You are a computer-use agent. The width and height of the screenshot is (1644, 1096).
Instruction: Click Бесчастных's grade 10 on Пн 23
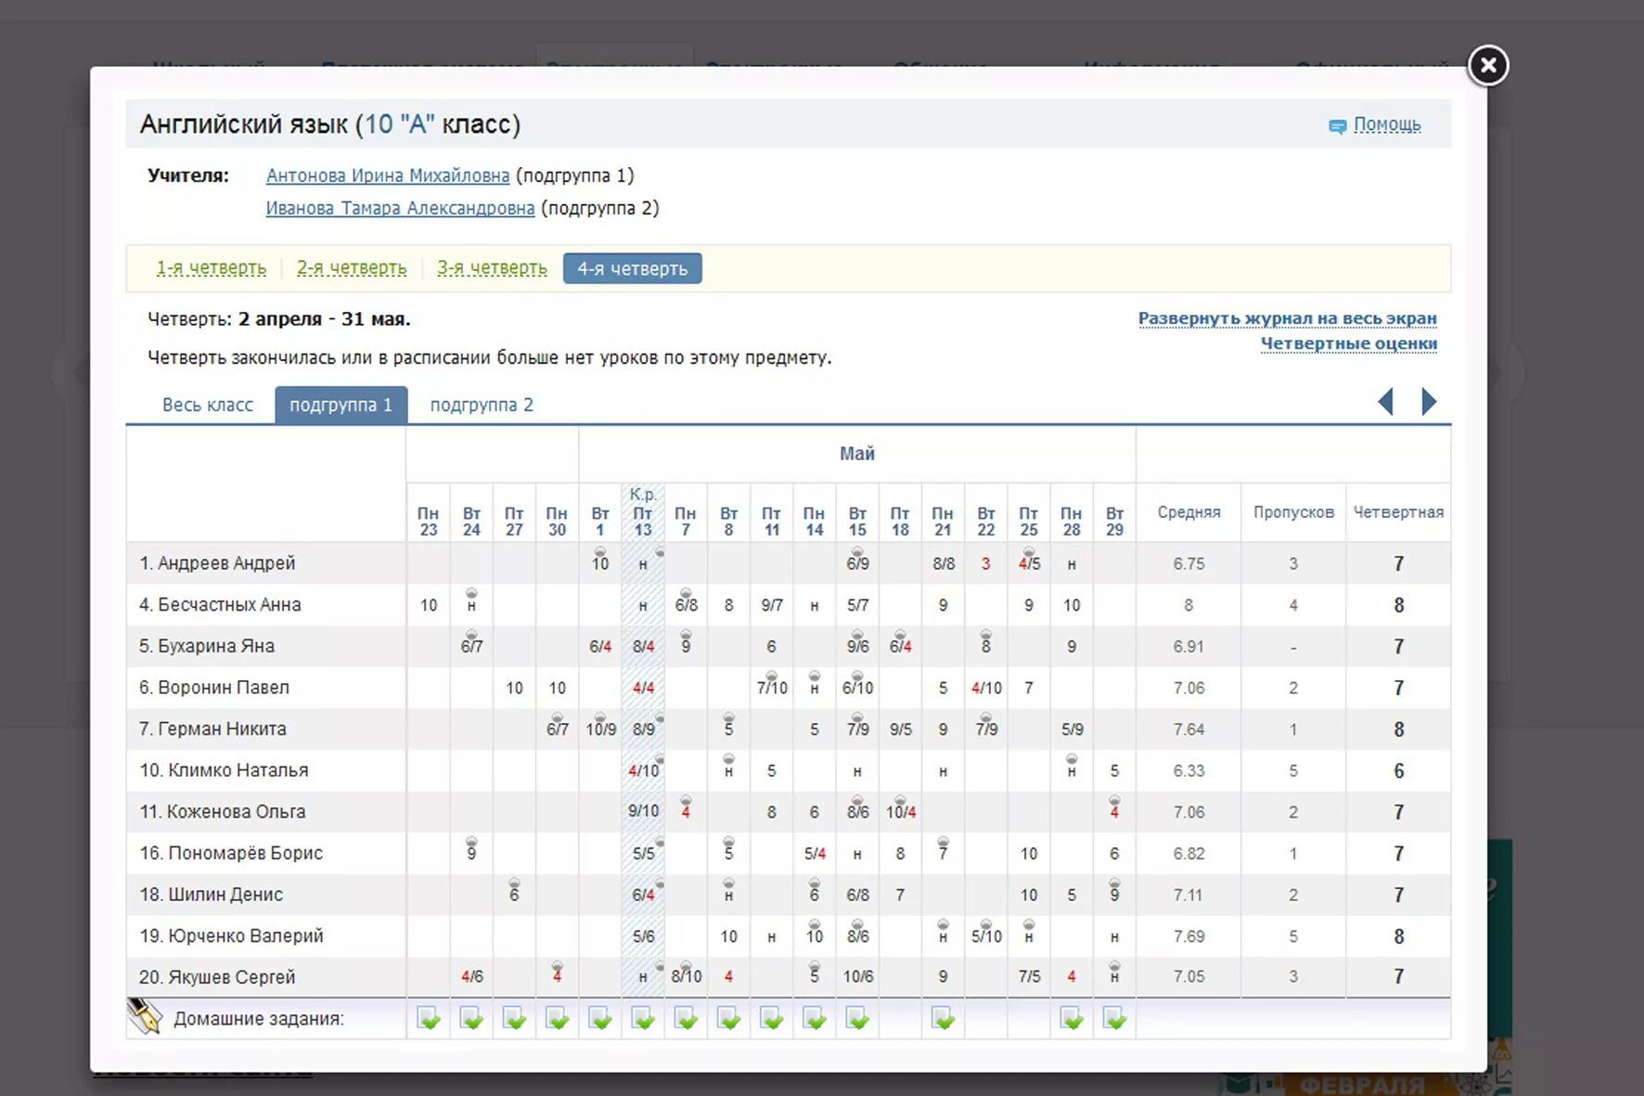429,605
